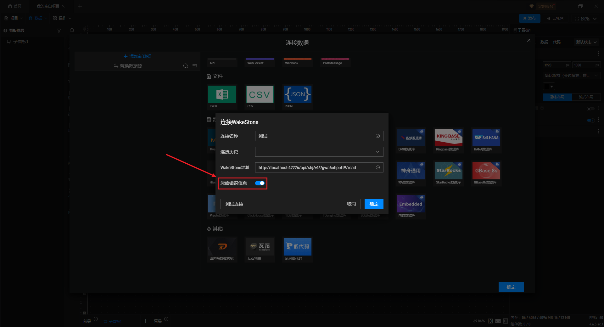Open the 默认状态 dropdown

[586, 42]
